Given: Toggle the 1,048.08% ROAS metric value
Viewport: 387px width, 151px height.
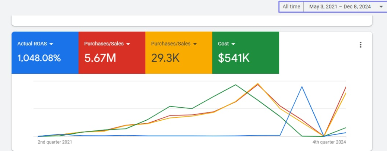Looking at the screenshot, I should coord(39,58).
